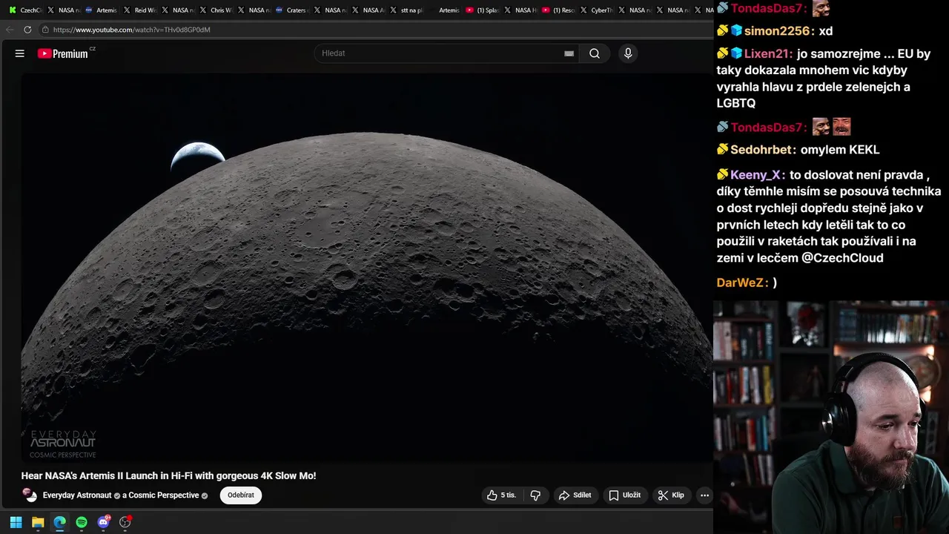949x534 pixels.
Task: Switch to the CzechCloud browser tab
Action: [x=26, y=10]
